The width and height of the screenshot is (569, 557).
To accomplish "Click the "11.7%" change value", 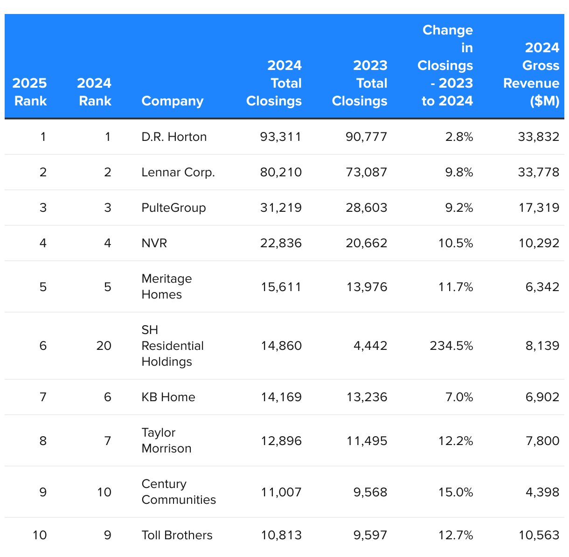I will (x=456, y=286).
